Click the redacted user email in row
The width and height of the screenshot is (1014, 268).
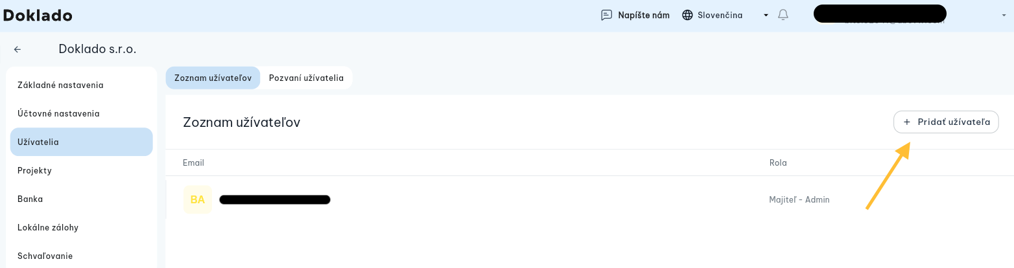pos(275,199)
